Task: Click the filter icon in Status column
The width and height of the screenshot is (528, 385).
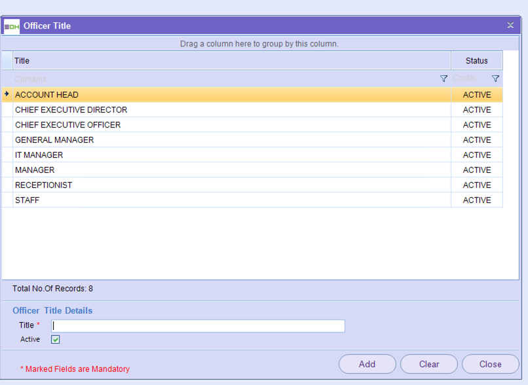Action: point(495,79)
